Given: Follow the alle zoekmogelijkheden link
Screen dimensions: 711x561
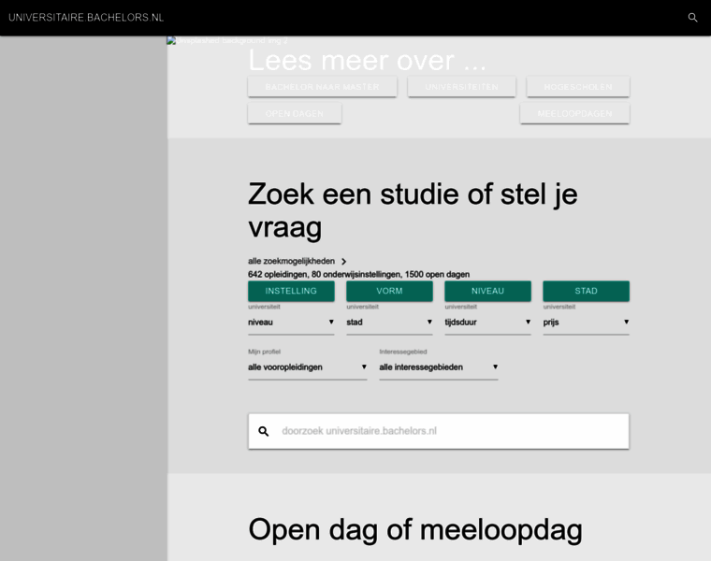Looking at the screenshot, I should [x=291, y=261].
